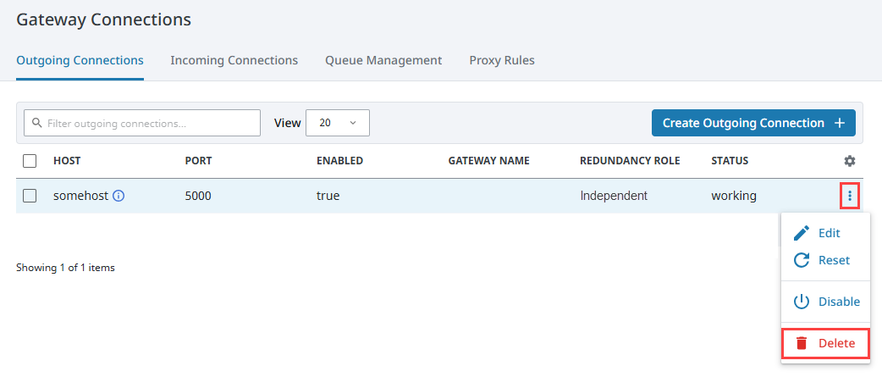Expand the View count dropdown

click(x=337, y=123)
